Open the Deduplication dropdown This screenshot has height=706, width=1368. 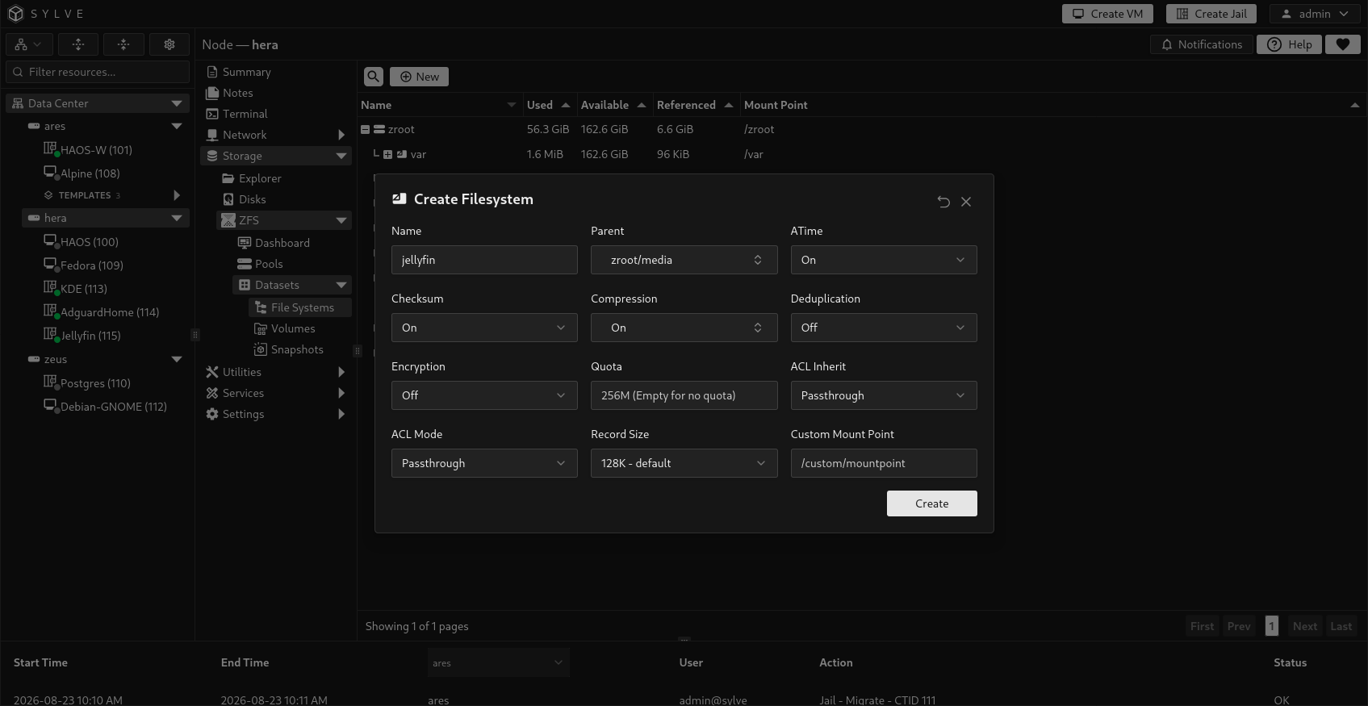[x=884, y=328]
